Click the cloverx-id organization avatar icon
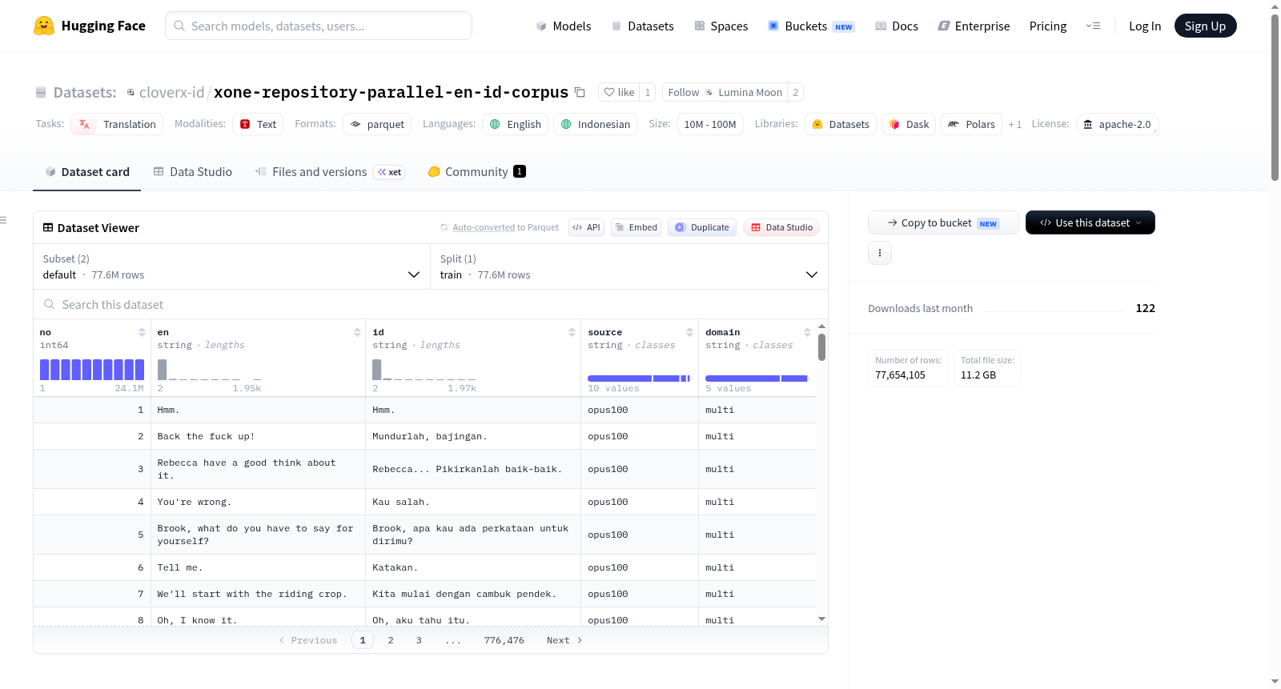 coord(131,92)
